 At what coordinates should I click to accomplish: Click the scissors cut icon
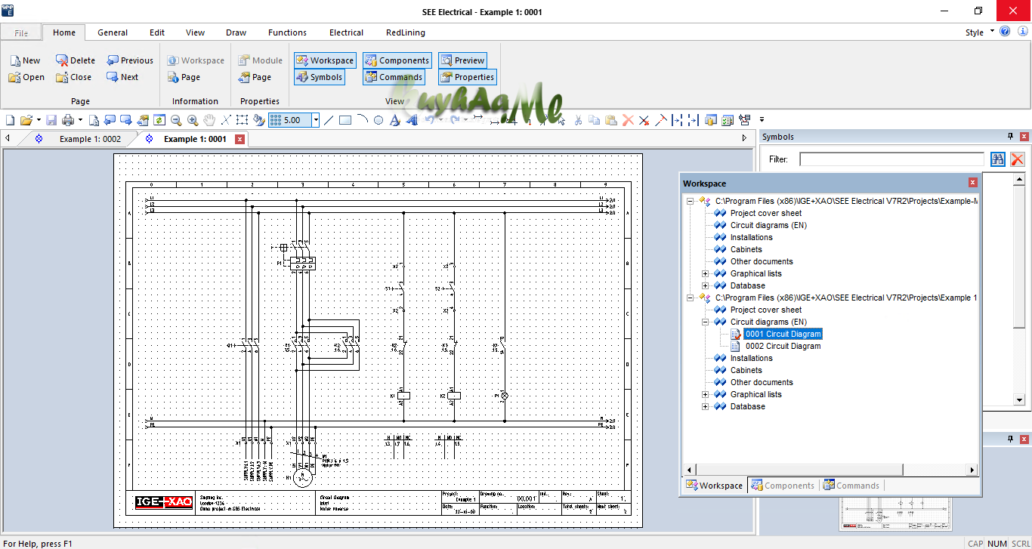[578, 120]
